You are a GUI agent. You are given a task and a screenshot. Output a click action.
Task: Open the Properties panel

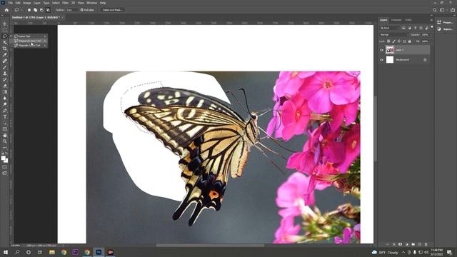(x=446, y=22)
